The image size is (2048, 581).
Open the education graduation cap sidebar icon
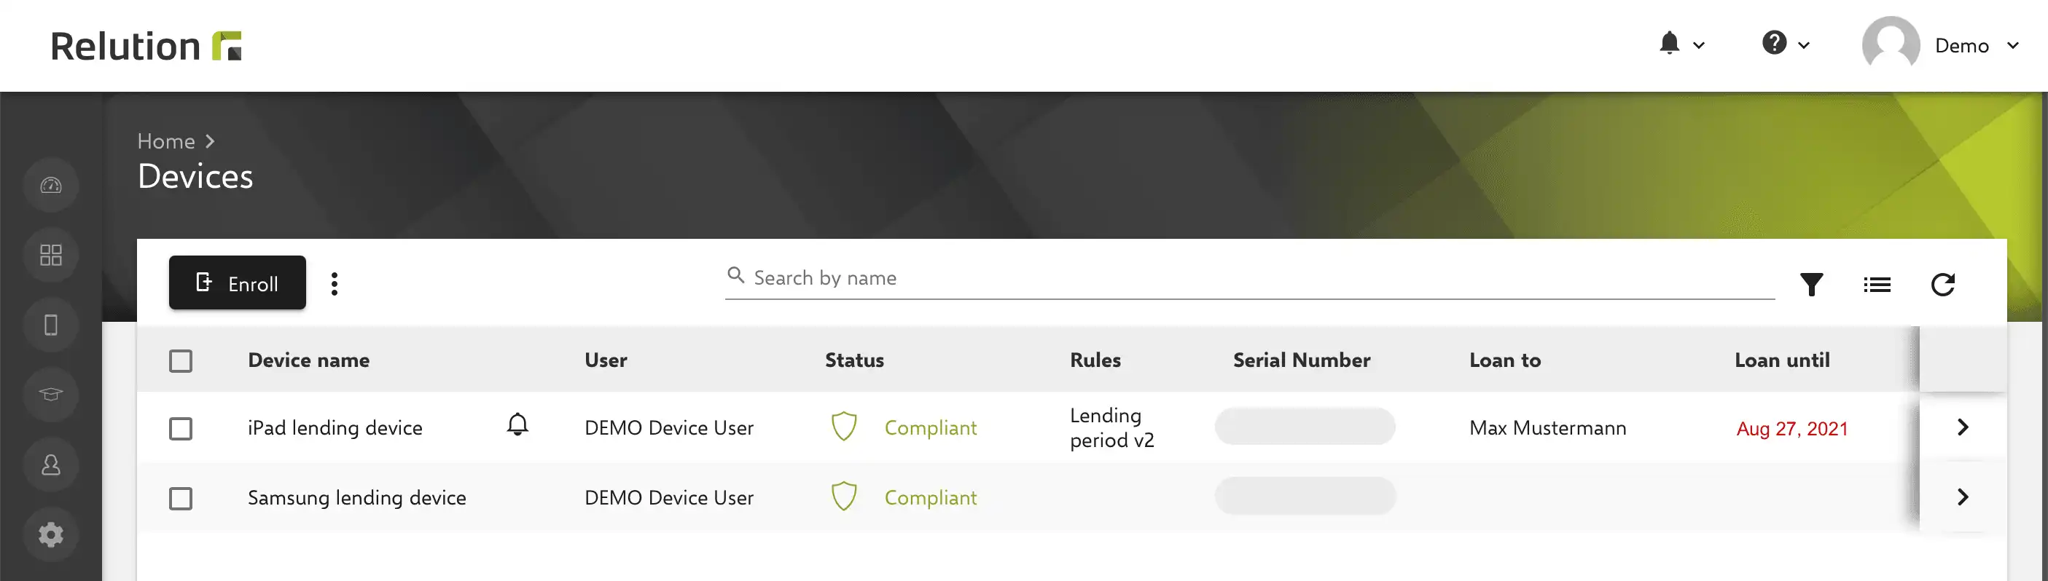coord(51,395)
